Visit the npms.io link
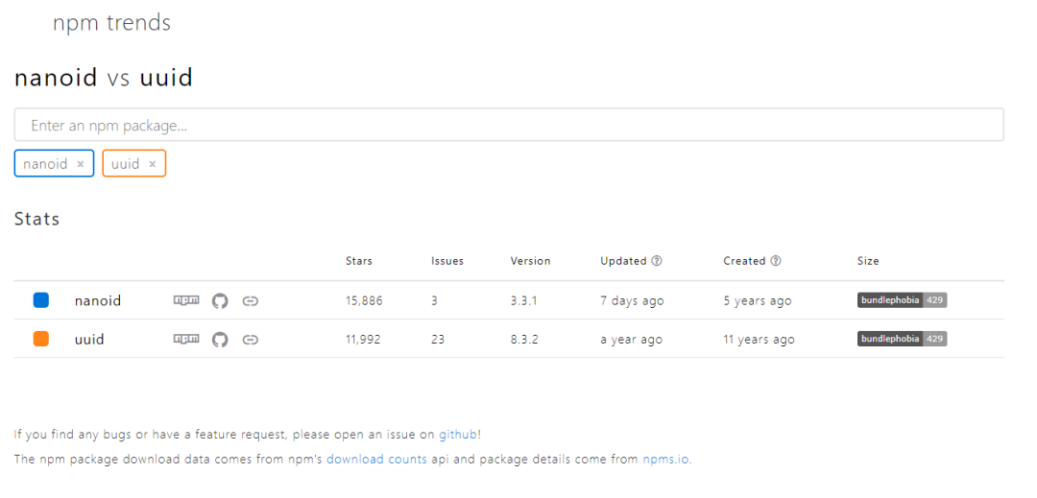 click(665, 459)
